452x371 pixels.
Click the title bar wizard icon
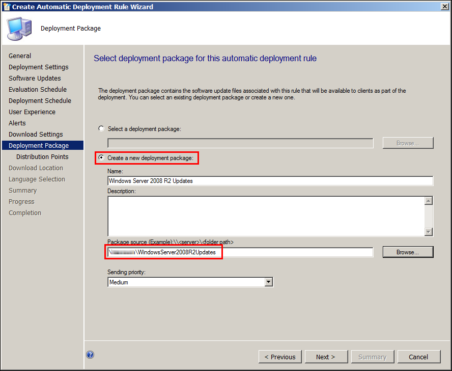[6, 7]
